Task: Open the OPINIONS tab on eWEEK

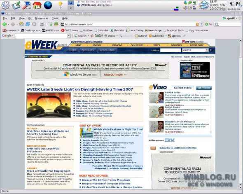Action: pos(117,45)
